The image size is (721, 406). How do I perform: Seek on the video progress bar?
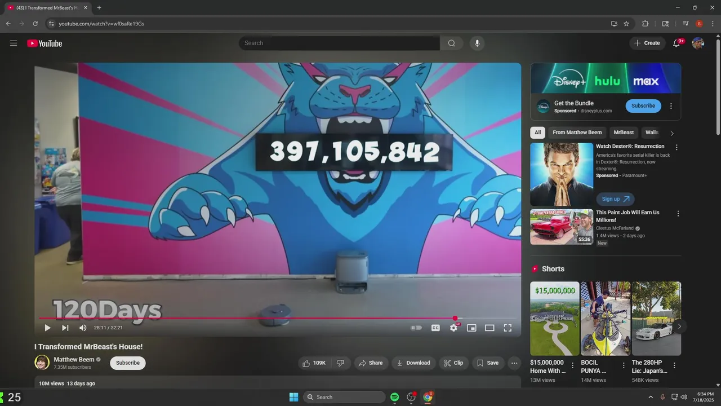277,319
